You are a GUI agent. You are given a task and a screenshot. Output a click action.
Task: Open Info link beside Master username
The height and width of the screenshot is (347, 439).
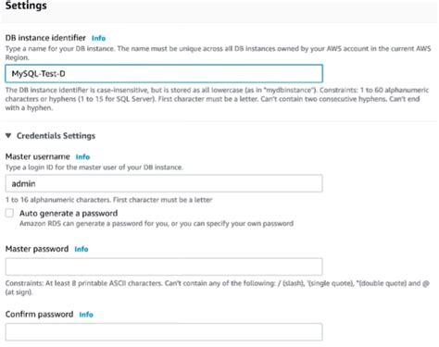(x=82, y=157)
